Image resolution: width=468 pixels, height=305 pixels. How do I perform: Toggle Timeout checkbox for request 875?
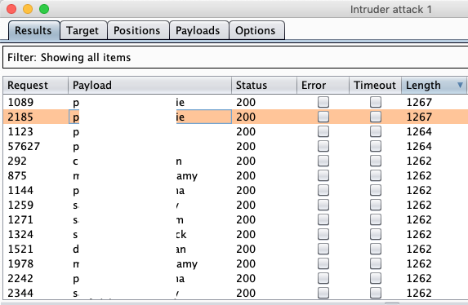[376, 175]
